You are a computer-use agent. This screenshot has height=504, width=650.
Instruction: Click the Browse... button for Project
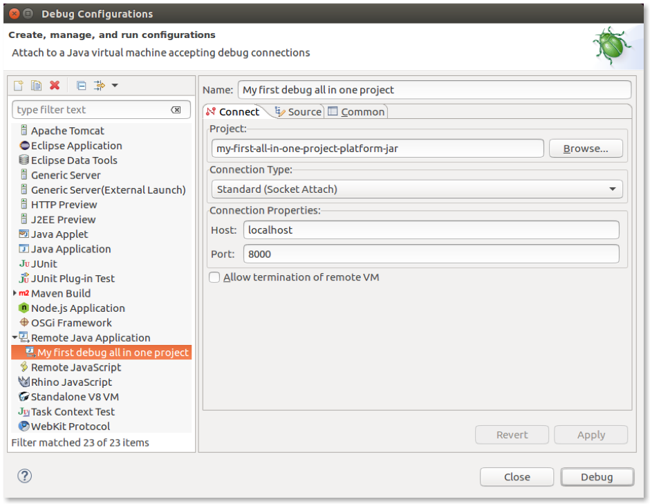click(x=585, y=149)
